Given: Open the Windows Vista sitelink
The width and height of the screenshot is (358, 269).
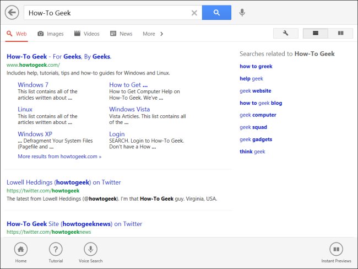Looking at the screenshot, I should click(129, 109).
